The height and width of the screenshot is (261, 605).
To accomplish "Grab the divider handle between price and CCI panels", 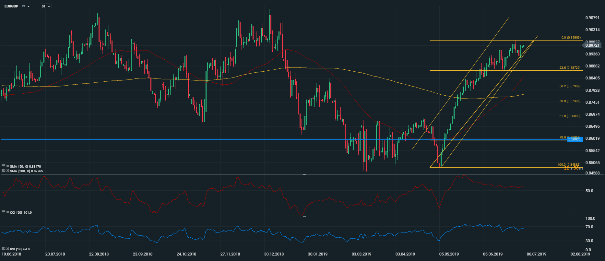I will 304,175.
